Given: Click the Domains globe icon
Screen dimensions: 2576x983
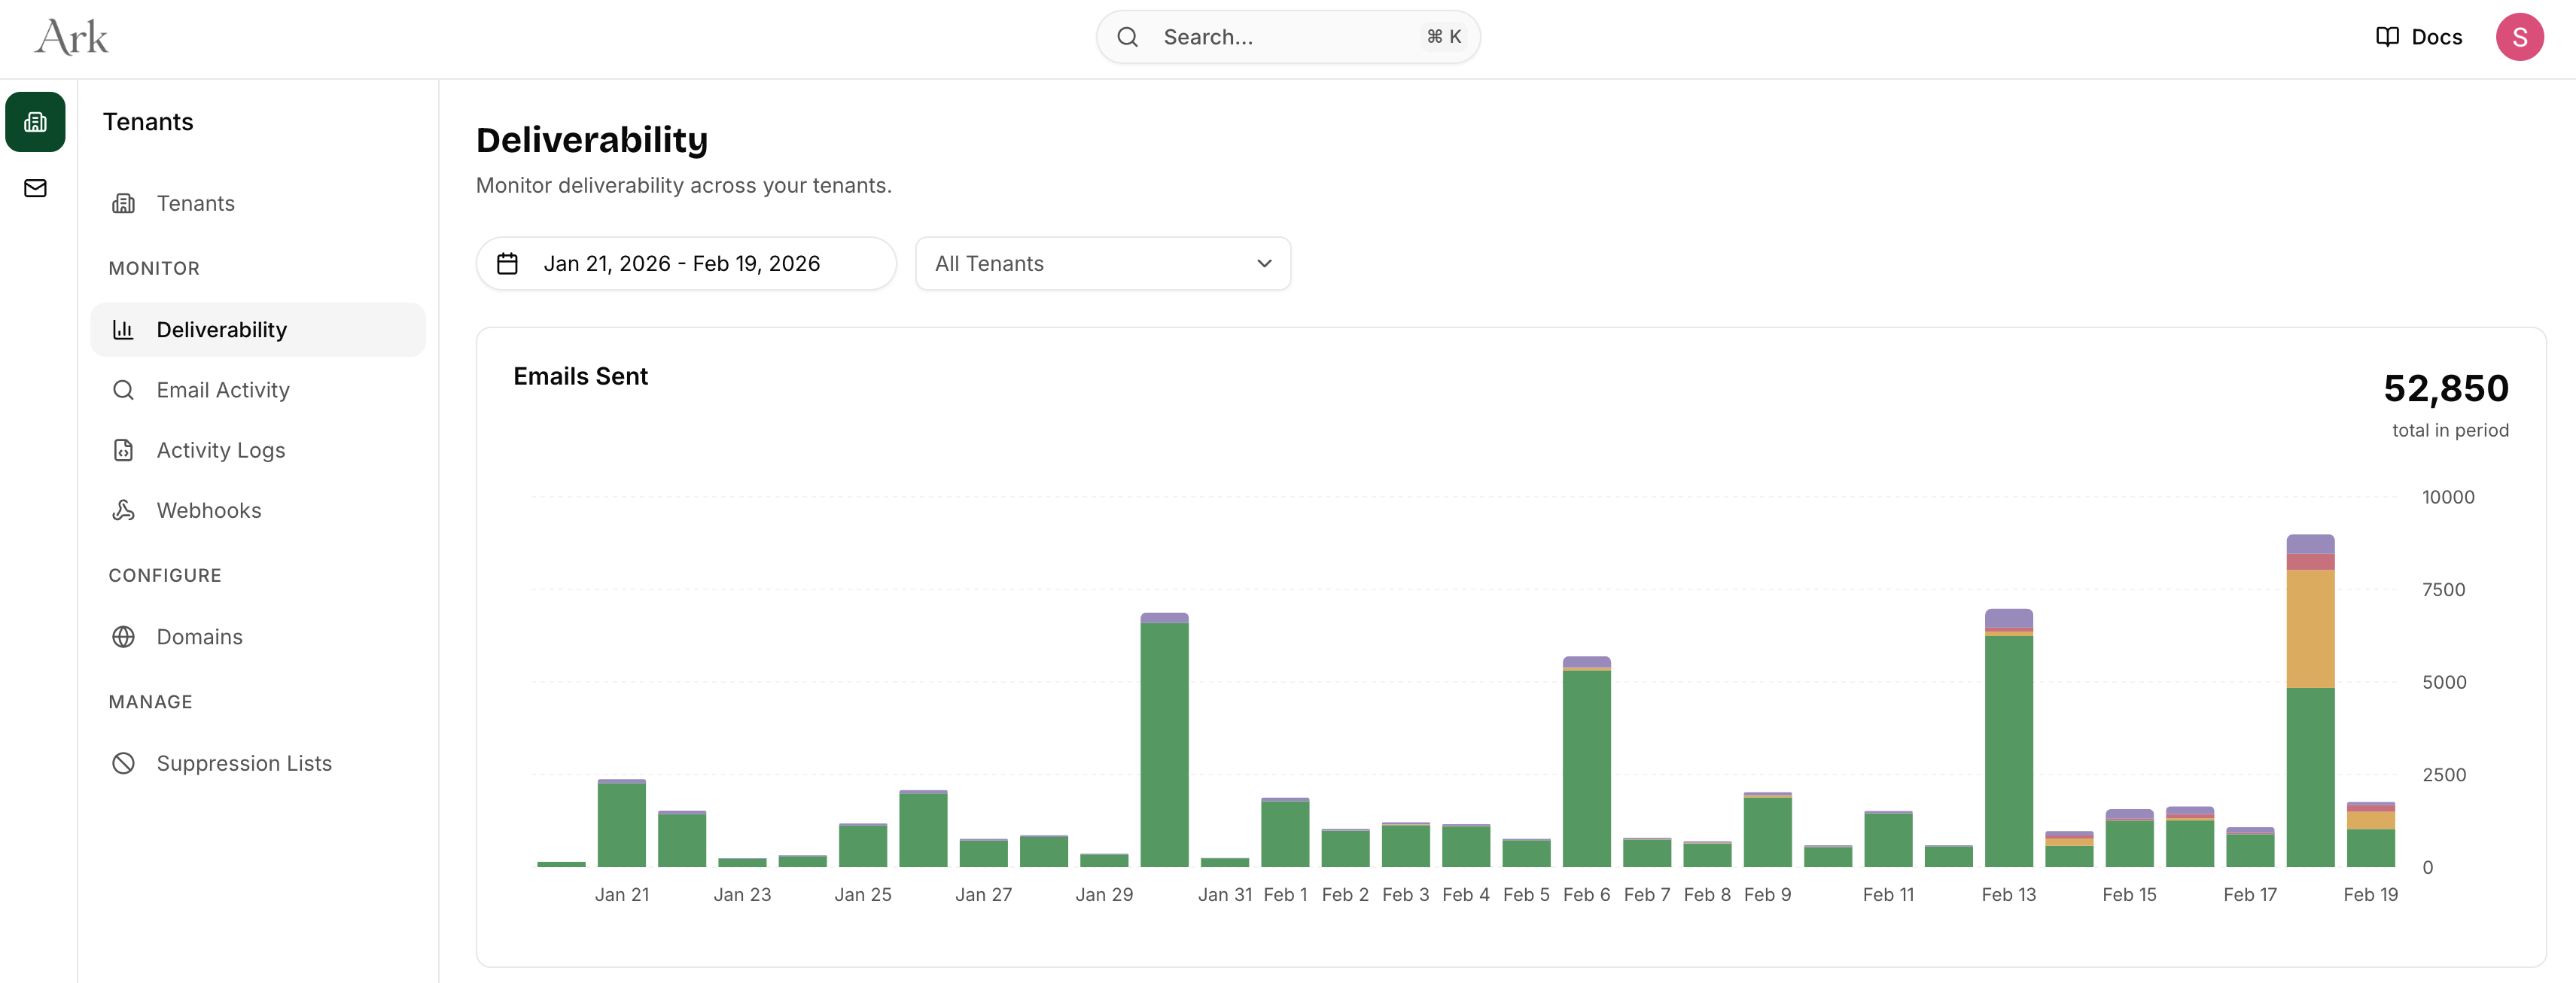Looking at the screenshot, I should click(123, 637).
